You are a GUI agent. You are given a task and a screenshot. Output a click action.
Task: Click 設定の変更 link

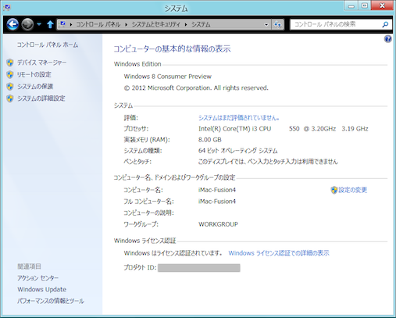point(353,190)
